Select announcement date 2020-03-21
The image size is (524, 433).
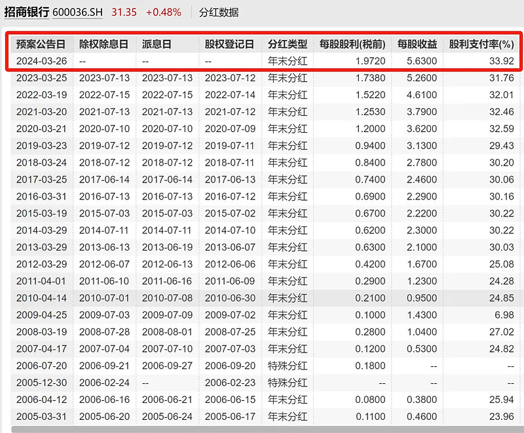(x=41, y=129)
